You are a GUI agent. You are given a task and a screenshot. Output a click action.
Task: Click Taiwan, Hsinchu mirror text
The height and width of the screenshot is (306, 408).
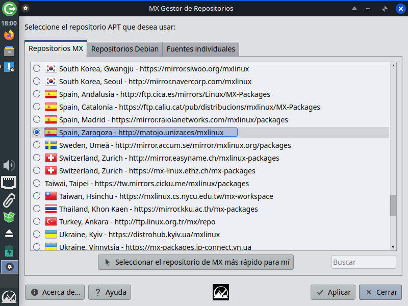(166, 196)
